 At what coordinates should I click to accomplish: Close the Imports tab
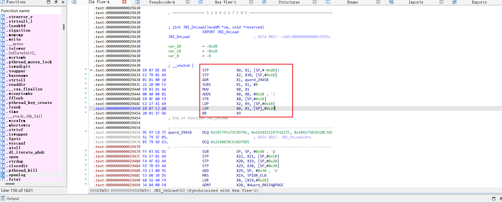coord(441,2)
